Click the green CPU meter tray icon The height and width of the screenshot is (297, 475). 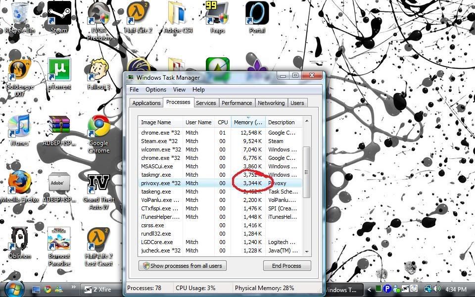[x=378, y=289]
